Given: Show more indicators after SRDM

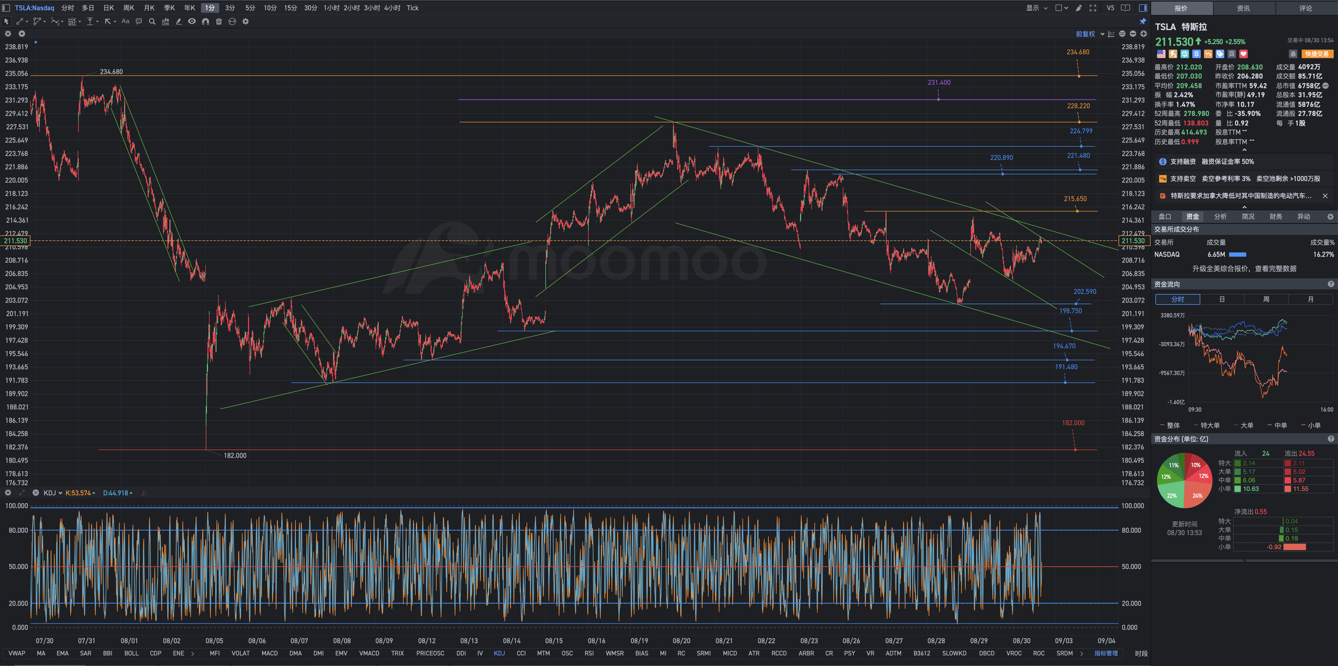Looking at the screenshot, I should pyautogui.click(x=1081, y=653).
